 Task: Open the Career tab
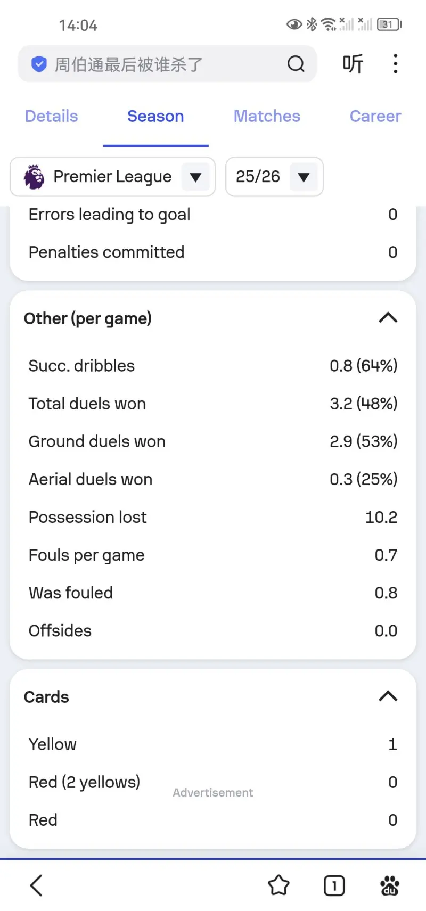coord(375,116)
